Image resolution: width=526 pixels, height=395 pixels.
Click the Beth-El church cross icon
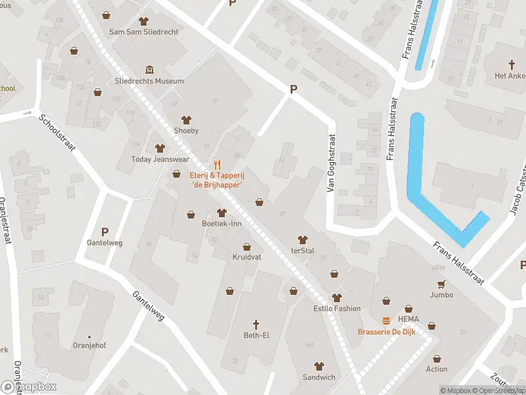[x=256, y=325]
